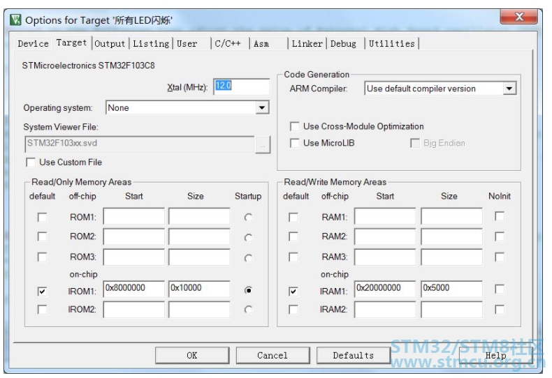Enable NoInit for RAM3
Screen dimensions: 552x378
pos(499,257)
